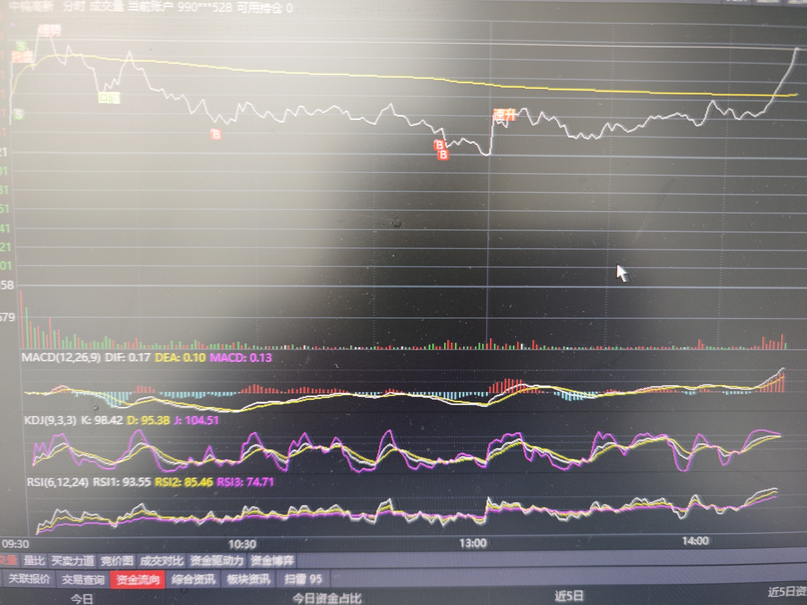807x605 pixels.
Task: Click the 扫雷 95 tab
Action: coord(303,579)
